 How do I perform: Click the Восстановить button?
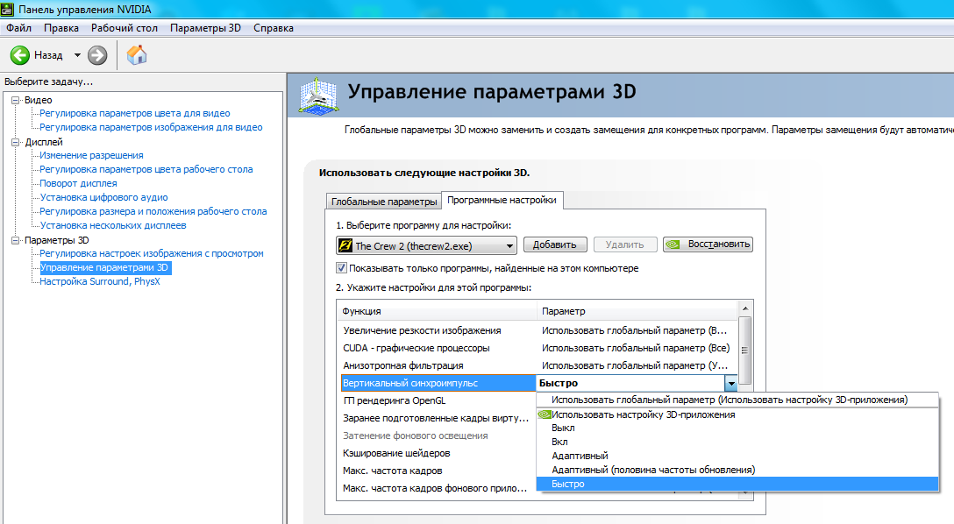point(708,245)
